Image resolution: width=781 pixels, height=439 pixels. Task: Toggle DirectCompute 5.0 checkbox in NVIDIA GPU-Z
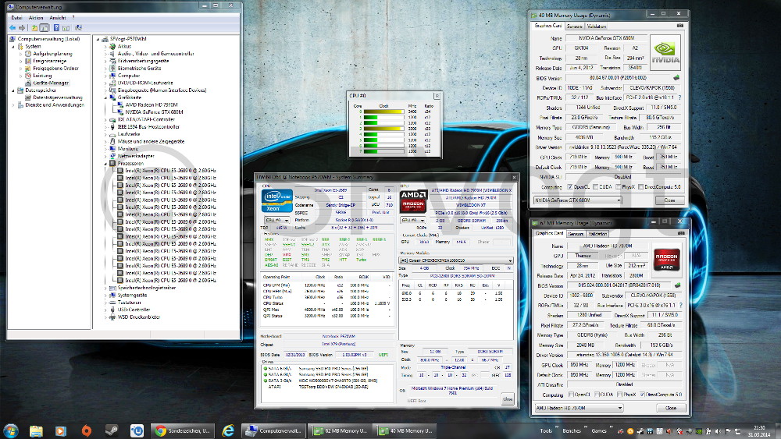tap(640, 187)
